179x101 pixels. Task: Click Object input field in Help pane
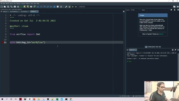157,10
